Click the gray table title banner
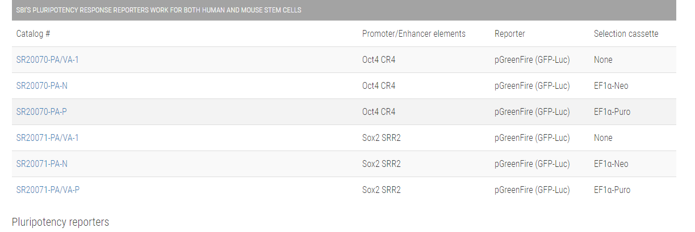 (344, 10)
